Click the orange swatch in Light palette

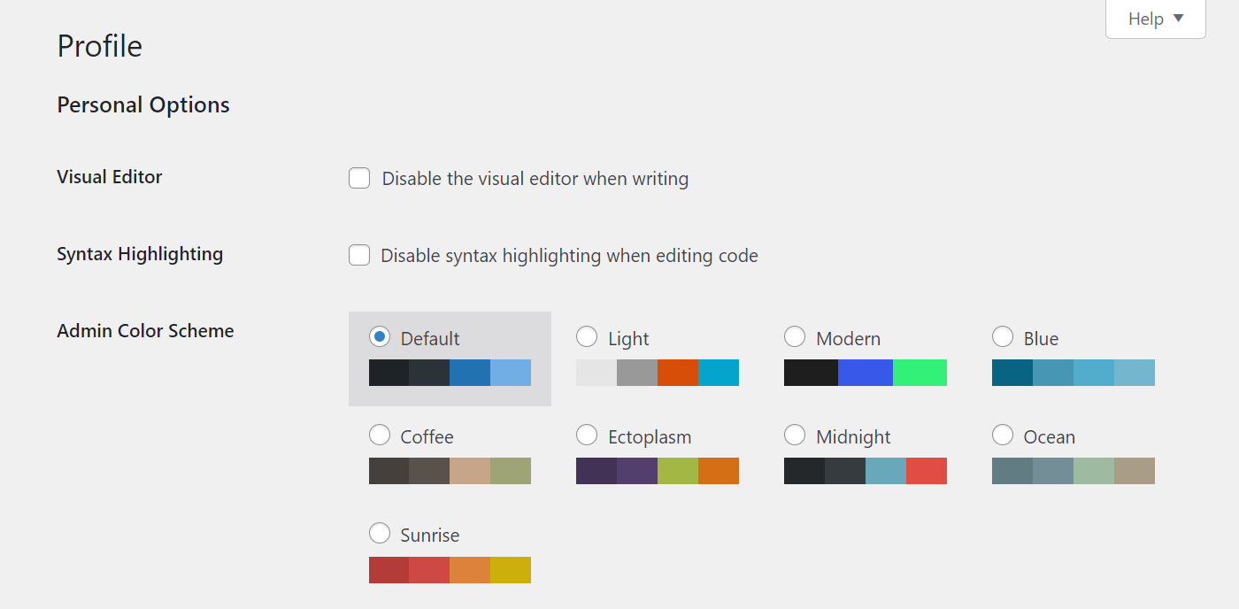click(678, 373)
